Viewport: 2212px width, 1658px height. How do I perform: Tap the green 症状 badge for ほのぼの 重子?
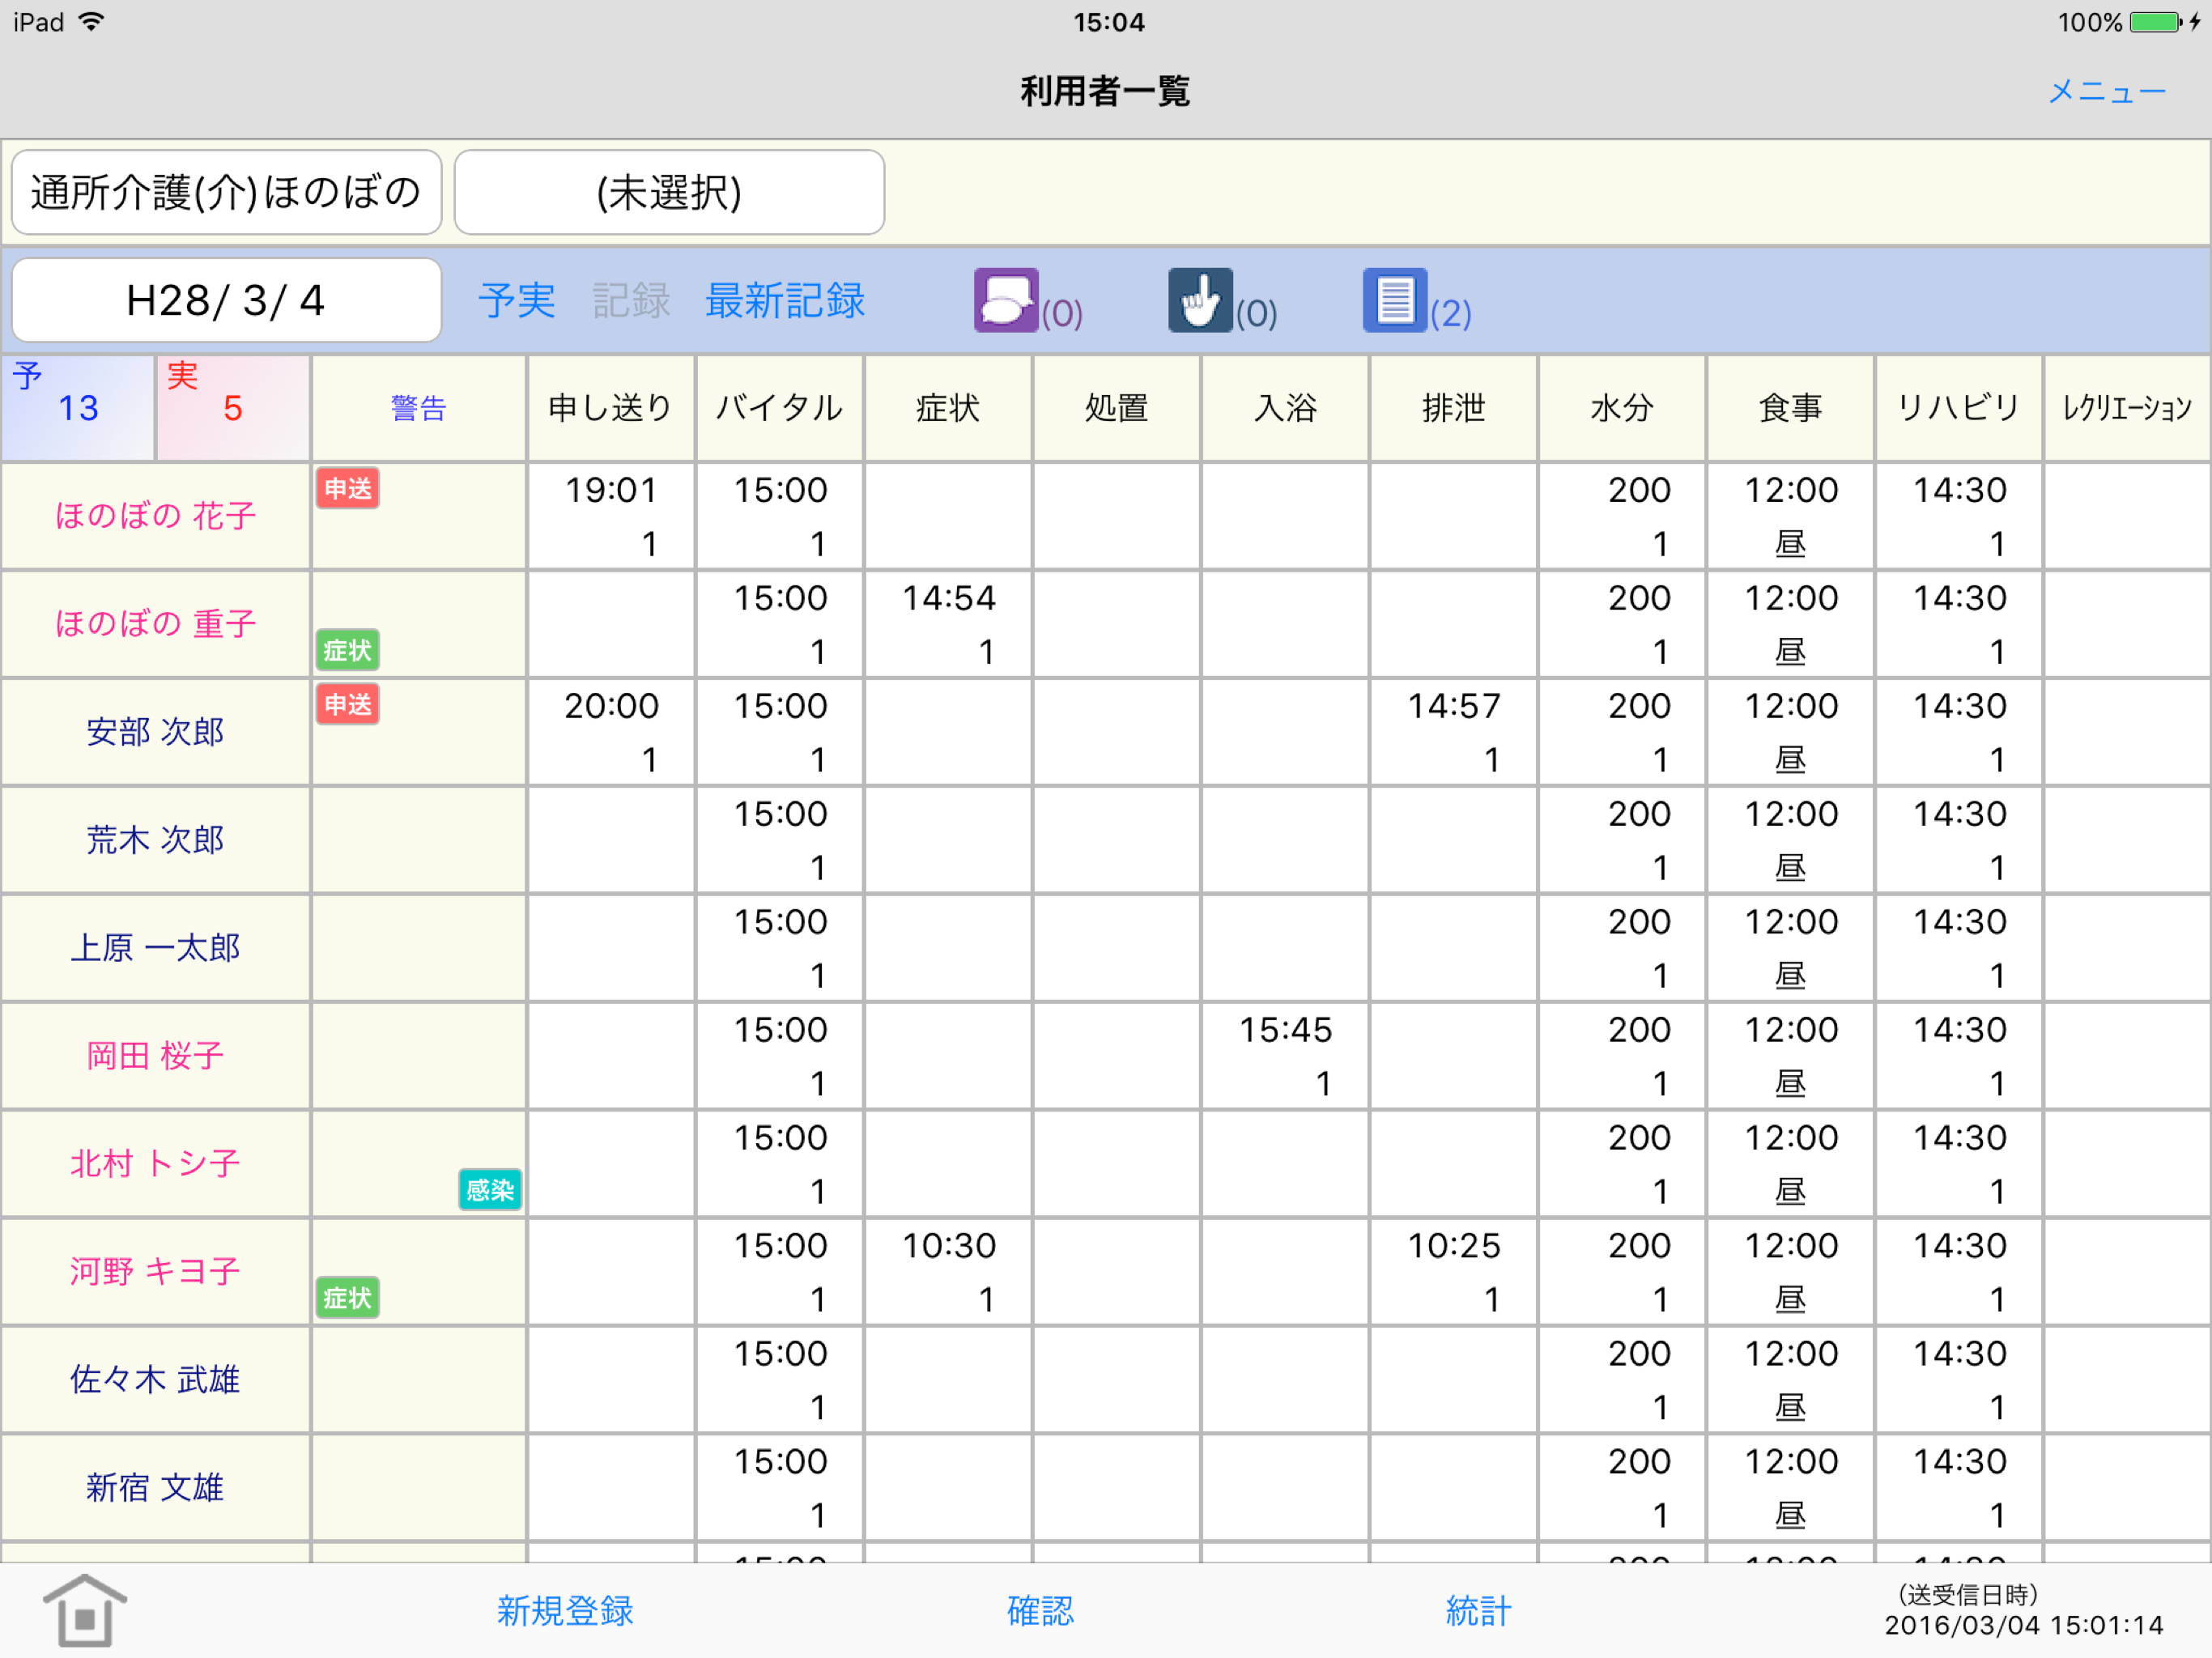point(348,650)
